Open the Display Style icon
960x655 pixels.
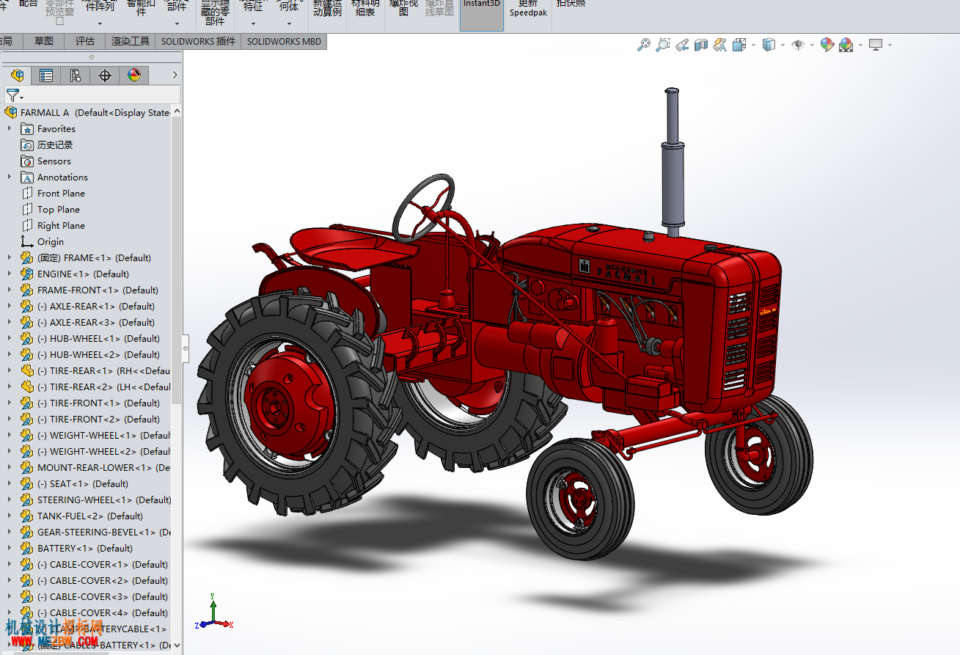point(769,45)
